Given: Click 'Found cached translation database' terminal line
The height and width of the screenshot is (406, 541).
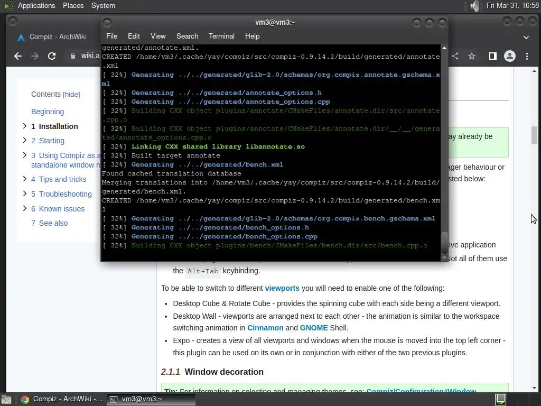Looking at the screenshot, I should [172, 173].
